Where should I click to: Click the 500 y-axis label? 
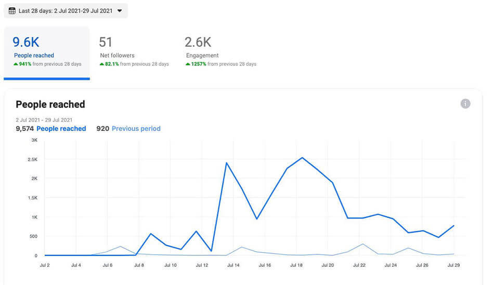(33, 236)
